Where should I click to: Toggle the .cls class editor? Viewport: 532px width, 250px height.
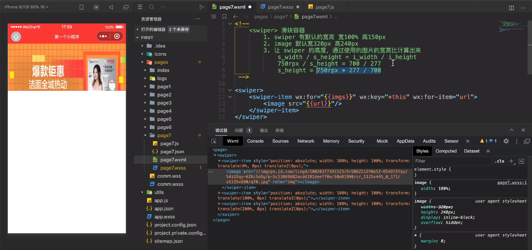pyautogui.click(x=499, y=161)
